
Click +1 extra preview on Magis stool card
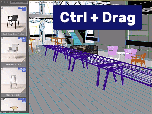[24, 91]
